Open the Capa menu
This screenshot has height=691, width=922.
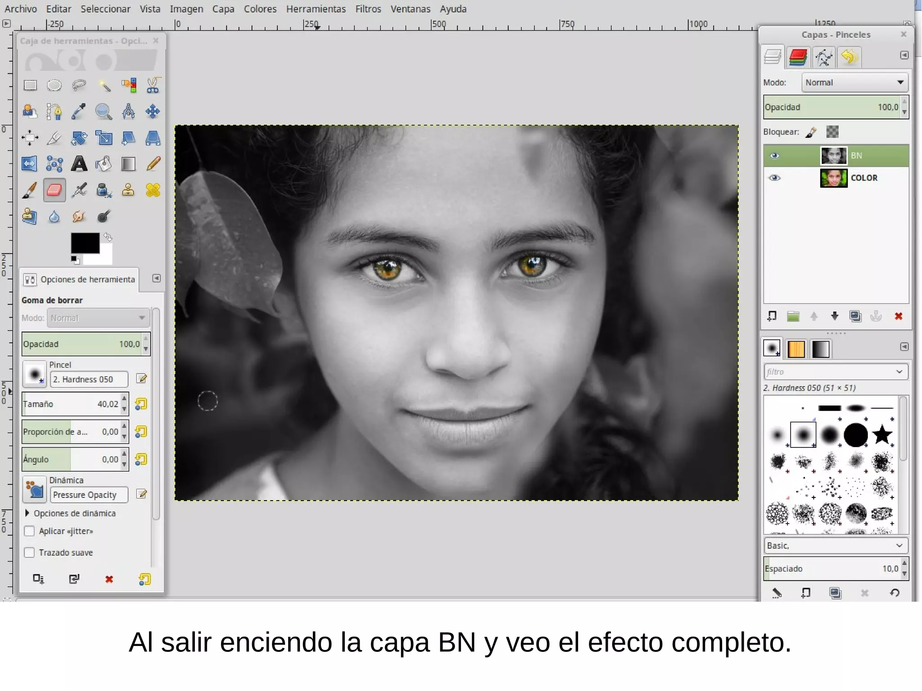(x=223, y=9)
